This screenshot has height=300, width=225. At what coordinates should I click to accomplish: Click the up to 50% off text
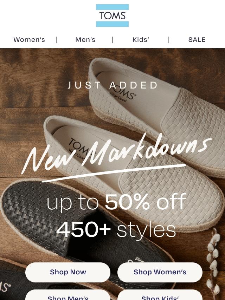(116, 202)
